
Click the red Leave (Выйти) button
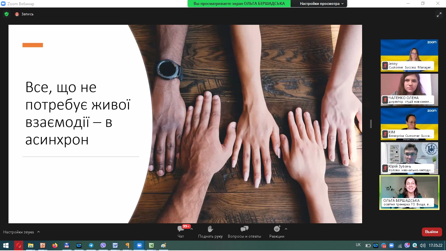432,232
